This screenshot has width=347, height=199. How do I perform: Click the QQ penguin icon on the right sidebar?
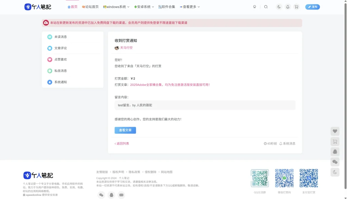[x=335, y=151]
